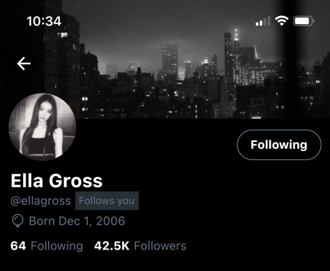
Task: Tap the 42.5K follower count number
Action: pos(112,246)
